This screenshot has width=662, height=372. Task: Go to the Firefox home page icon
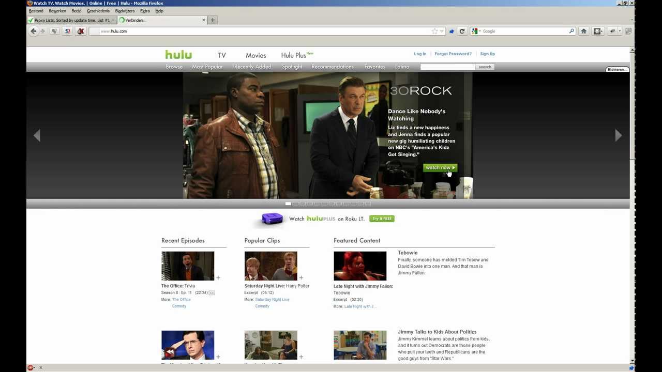click(x=583, y=31)
